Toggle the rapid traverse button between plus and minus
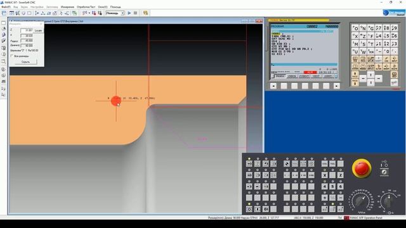Viewport: 406px width, 228px height. pos(332,198)
